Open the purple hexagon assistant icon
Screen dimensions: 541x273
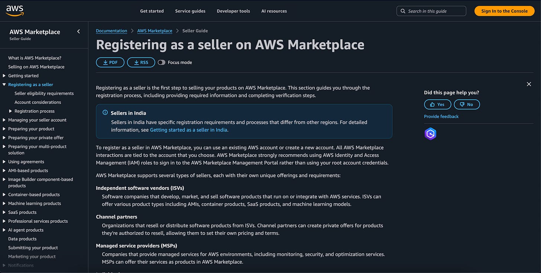click(430, 134)
